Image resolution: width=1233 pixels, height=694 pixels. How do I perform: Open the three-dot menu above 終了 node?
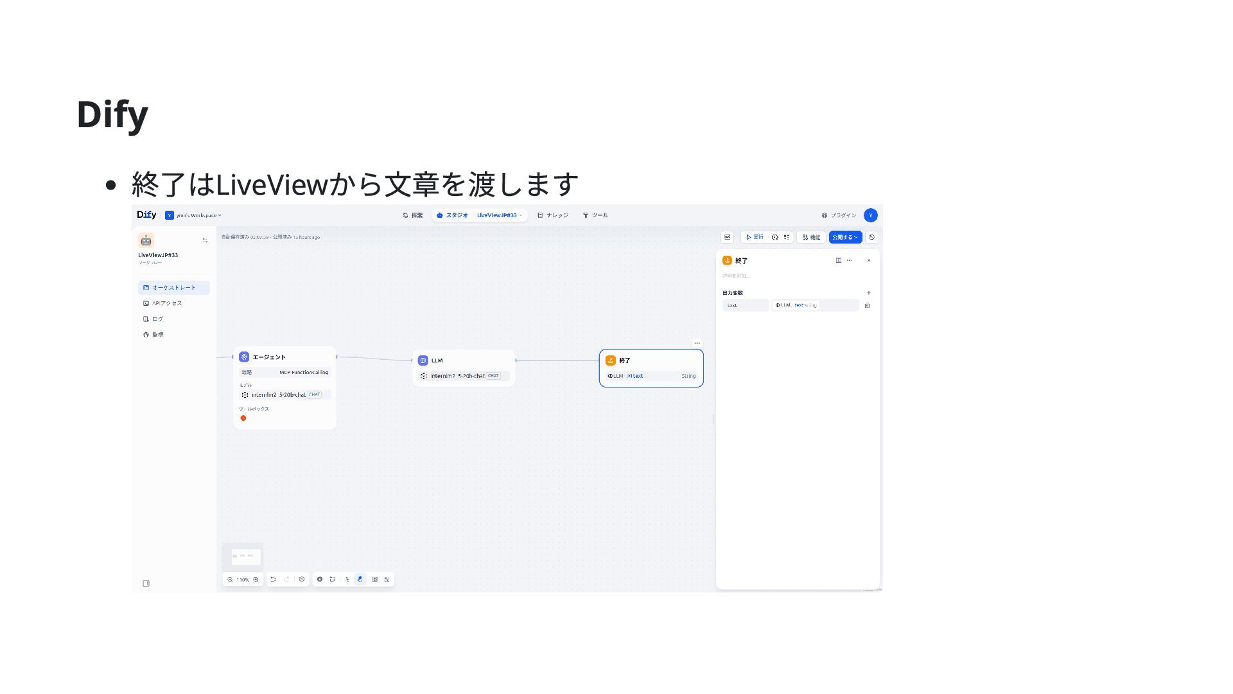tap(697, 343)
